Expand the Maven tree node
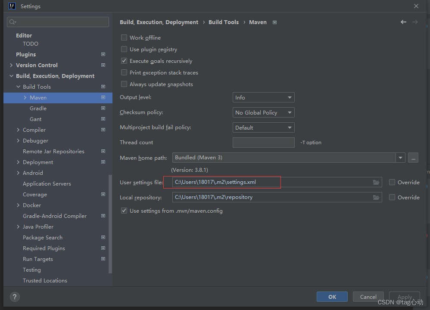 coord(25,97)
